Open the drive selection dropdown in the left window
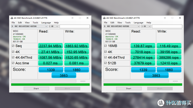The width and height of the screenshot is (193, 108). click(29, 26)
